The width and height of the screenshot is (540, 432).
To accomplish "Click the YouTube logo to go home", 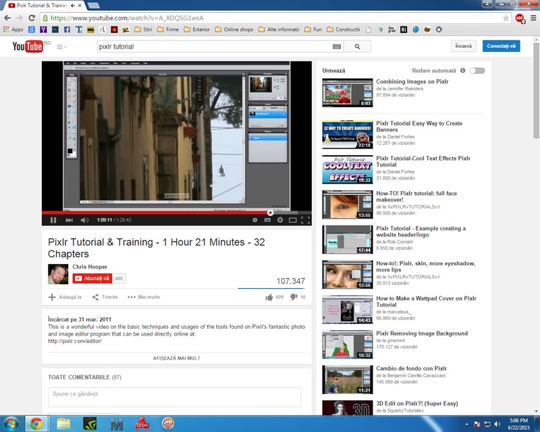I will [28, 47].
